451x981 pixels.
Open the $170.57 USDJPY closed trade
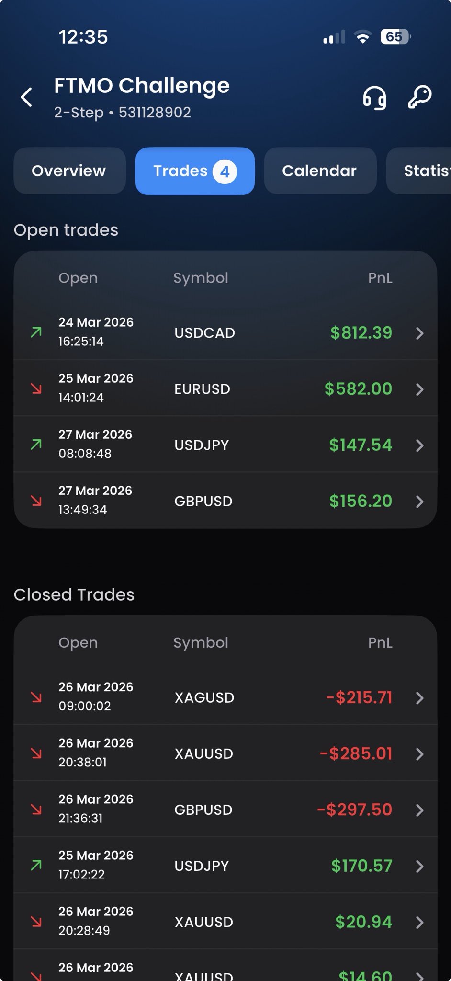[225, 866]
